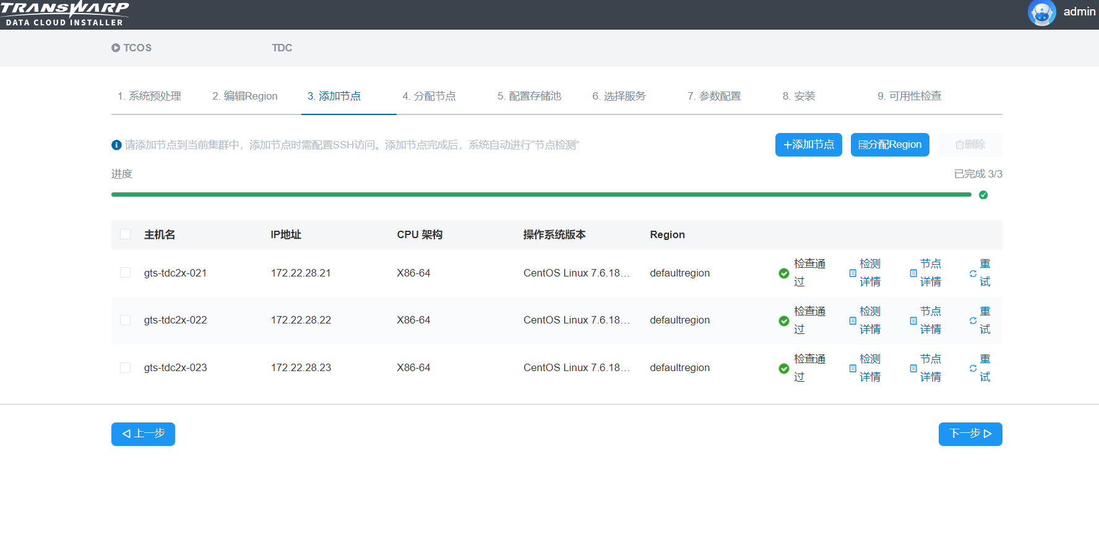Click 检测详情 document icon in gts-tdc2x-022 row
This screenshot has width=1099, height=548.
(853, 320)
